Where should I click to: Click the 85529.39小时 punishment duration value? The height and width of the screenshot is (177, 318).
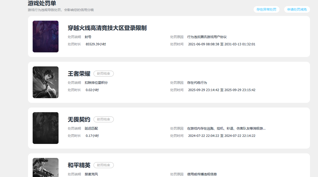coord(96,44)
